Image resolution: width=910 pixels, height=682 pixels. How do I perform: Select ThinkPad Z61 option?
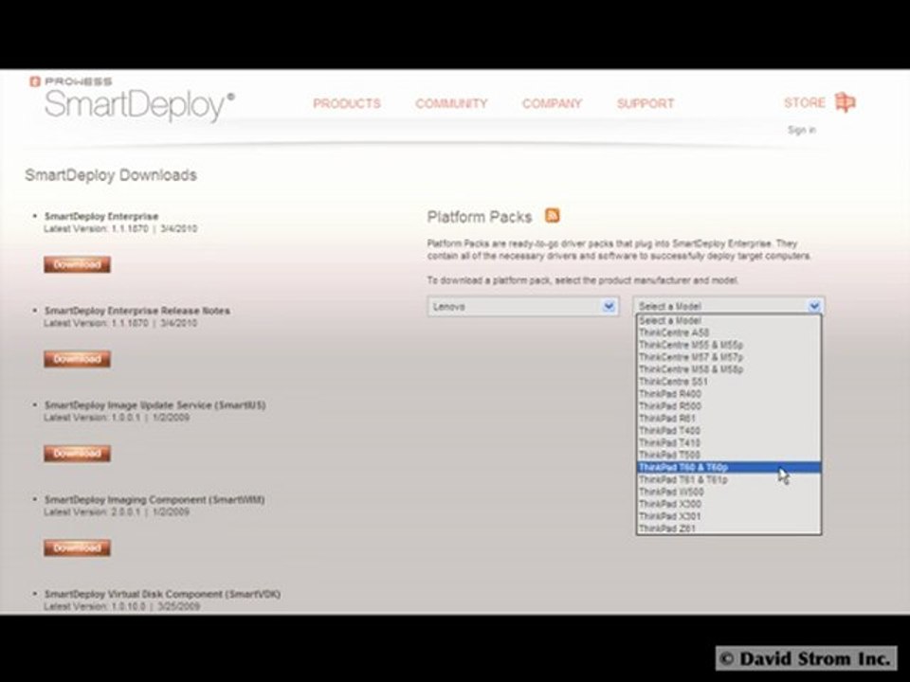[729, 529]
